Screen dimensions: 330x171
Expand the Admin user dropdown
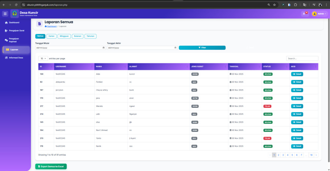(319, 14)
